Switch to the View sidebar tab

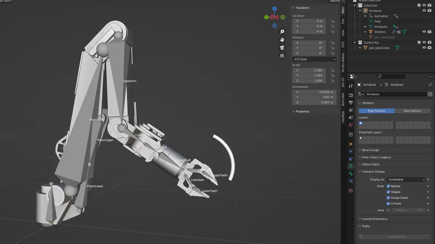343,33
